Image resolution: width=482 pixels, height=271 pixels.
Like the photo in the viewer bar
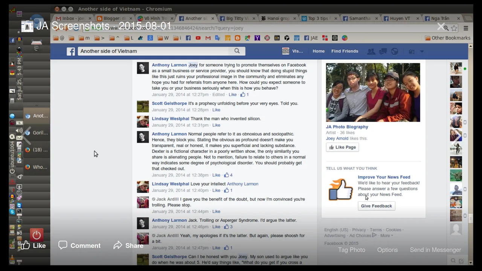tap(34, 246)
